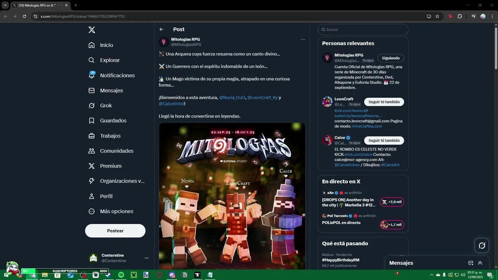Join aXo live with +2,6 mil button
The image size is (498, 280).
coord(392,202)
